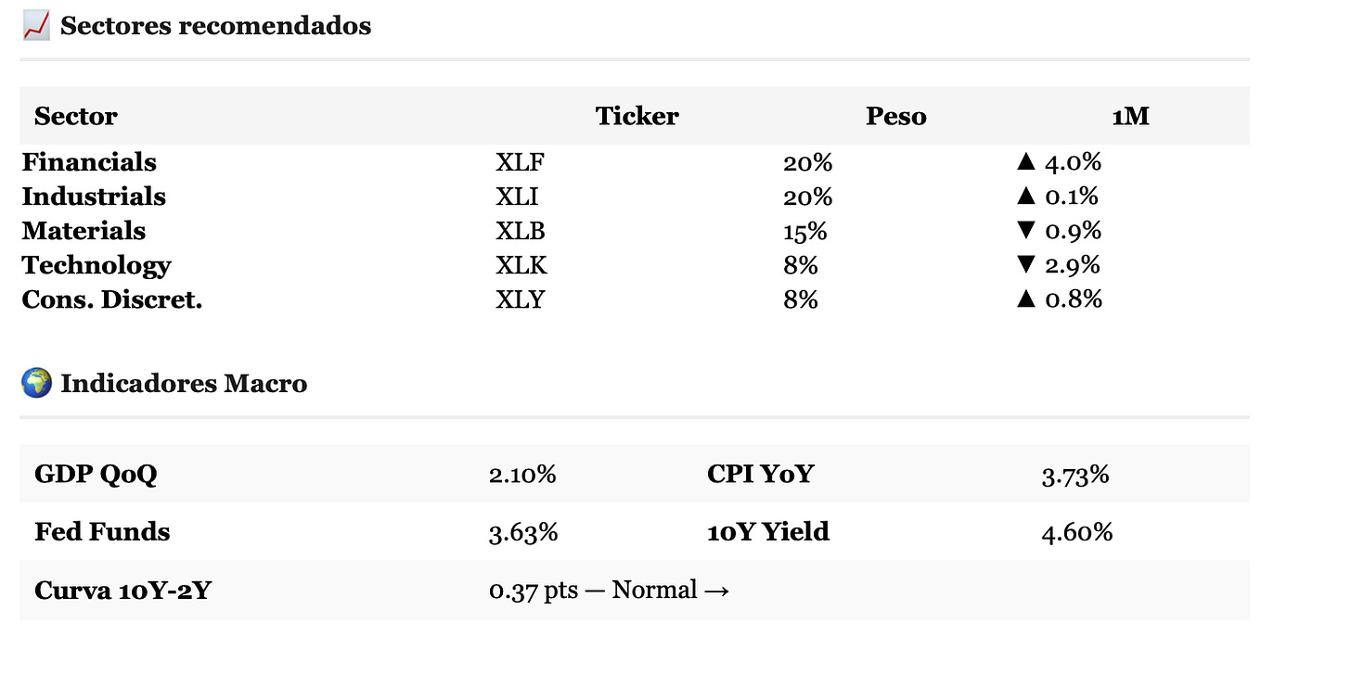Click the CPI YoY label
The width and height of the screenshot is (1351, 674).
click(760, 475)
